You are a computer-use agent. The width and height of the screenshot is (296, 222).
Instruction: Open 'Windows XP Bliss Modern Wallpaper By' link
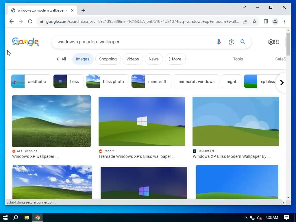(x=232, y=156)
